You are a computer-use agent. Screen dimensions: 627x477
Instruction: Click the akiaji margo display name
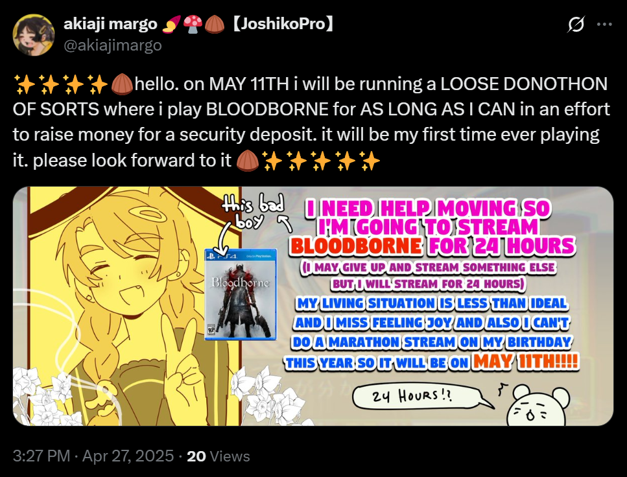110,24
